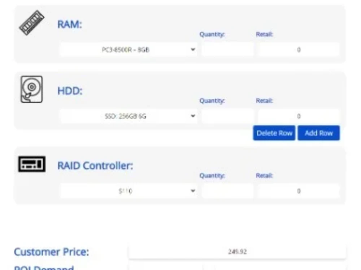The image size is (361, 270).
Task: Click the Customer Price label
Action: pos(51,252)
